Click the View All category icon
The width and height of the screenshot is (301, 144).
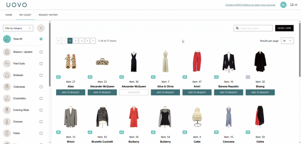click(7, 39)
